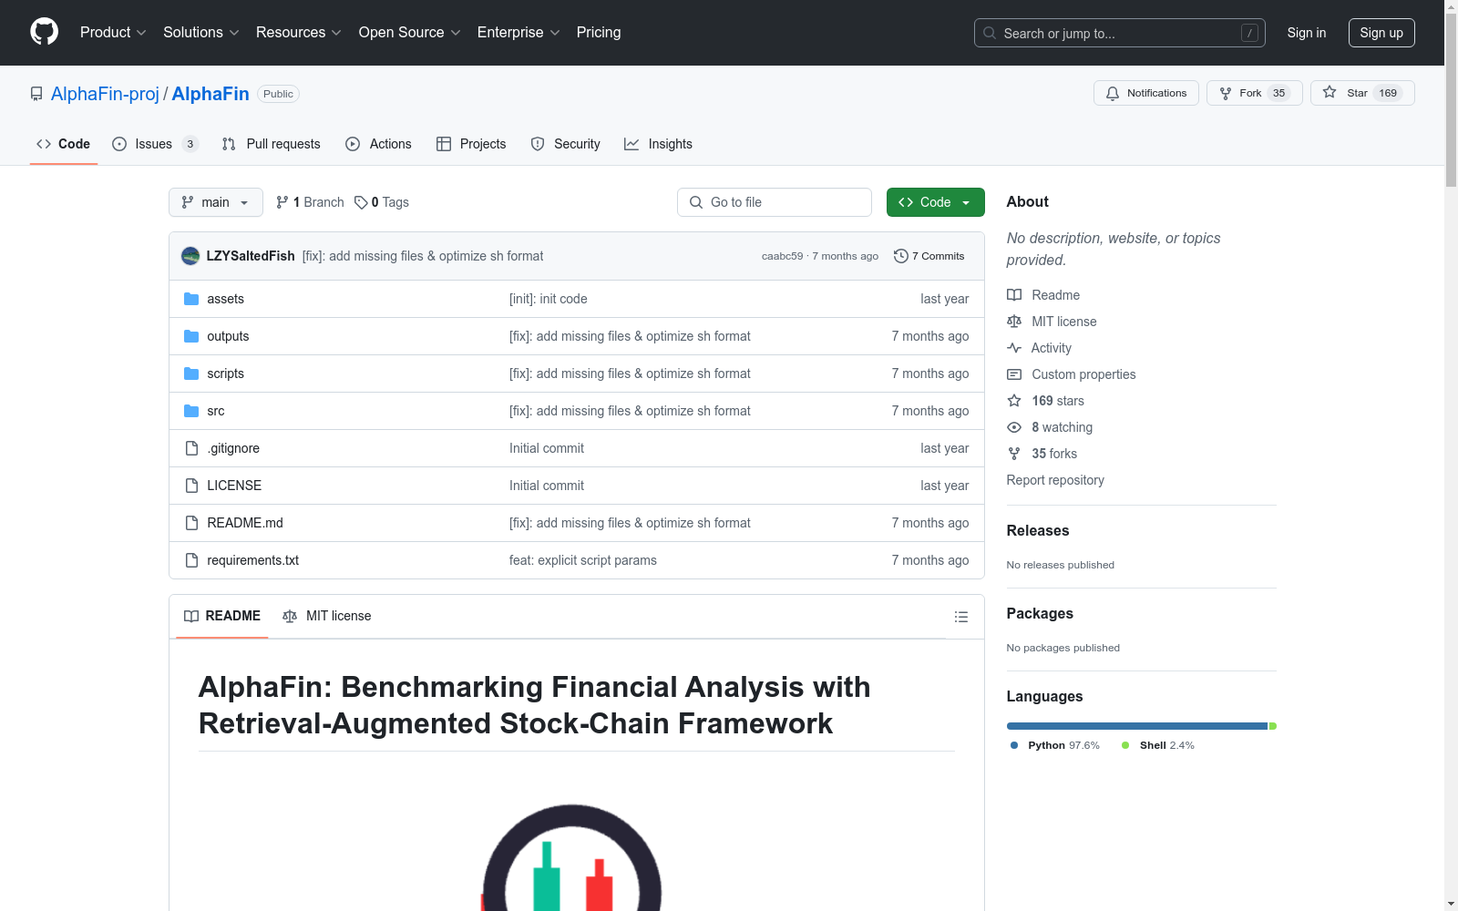Viewport: 1458px width, 911px height.
Task: Click the Activity pulse icon
Action: (x=1014, y=348)
